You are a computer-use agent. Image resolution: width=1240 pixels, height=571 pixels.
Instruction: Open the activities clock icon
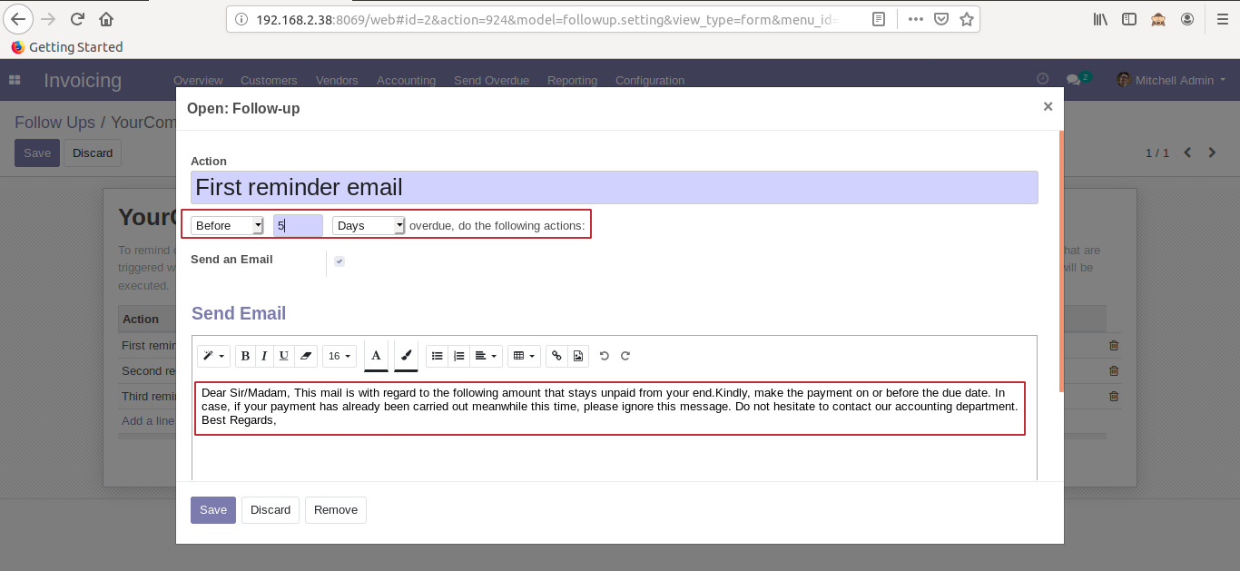[1043, 80]
